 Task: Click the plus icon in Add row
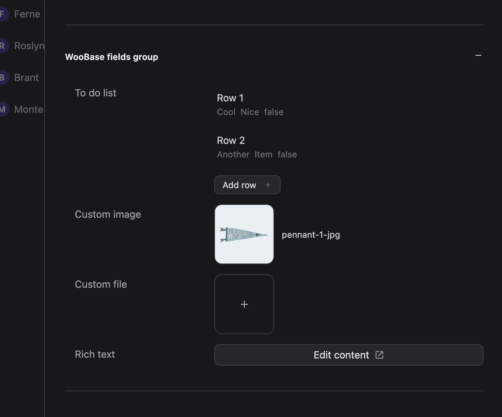[x=268, y=185]
